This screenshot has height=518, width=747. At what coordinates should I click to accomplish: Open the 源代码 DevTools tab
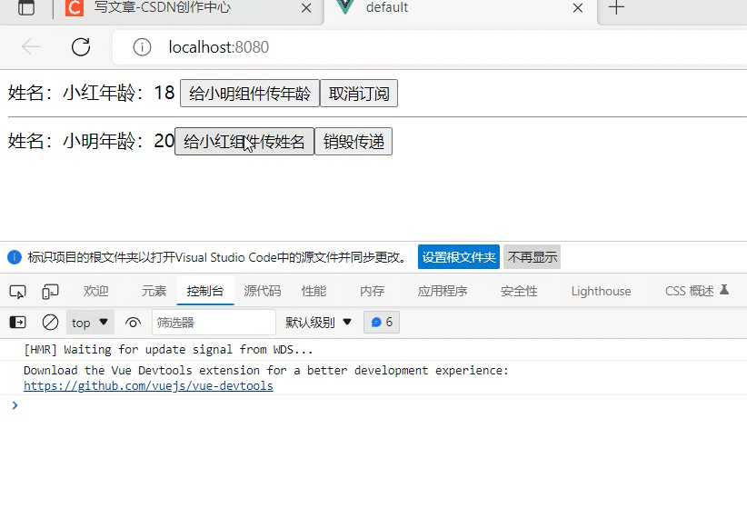point(262,291)
